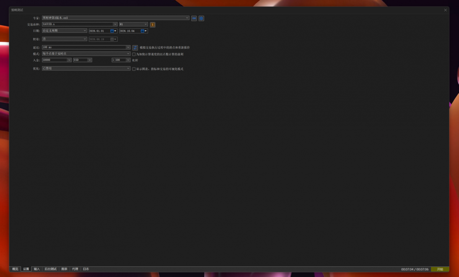
Task: Open the XAUUSD.n symbol dropdown
Action: [x=80, y=24]
